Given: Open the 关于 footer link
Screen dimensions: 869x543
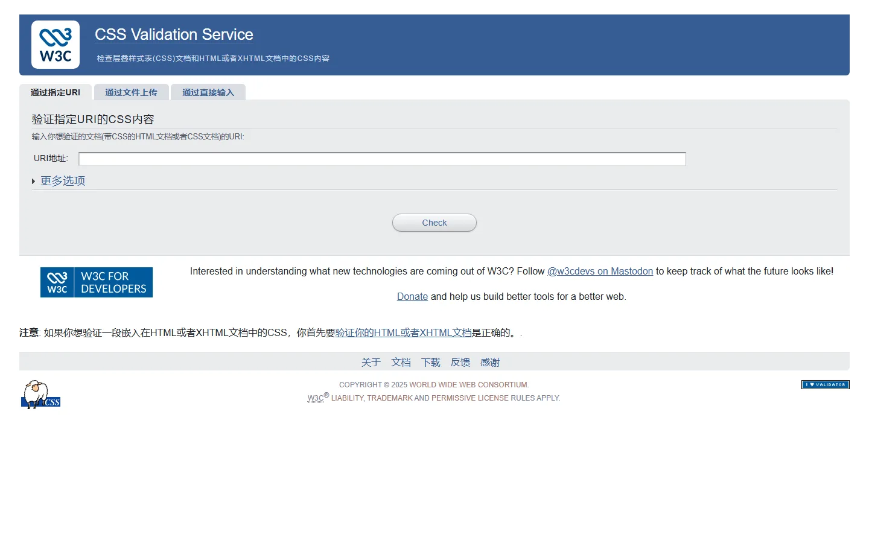Looking at the screenshot, I should [371, 363].
